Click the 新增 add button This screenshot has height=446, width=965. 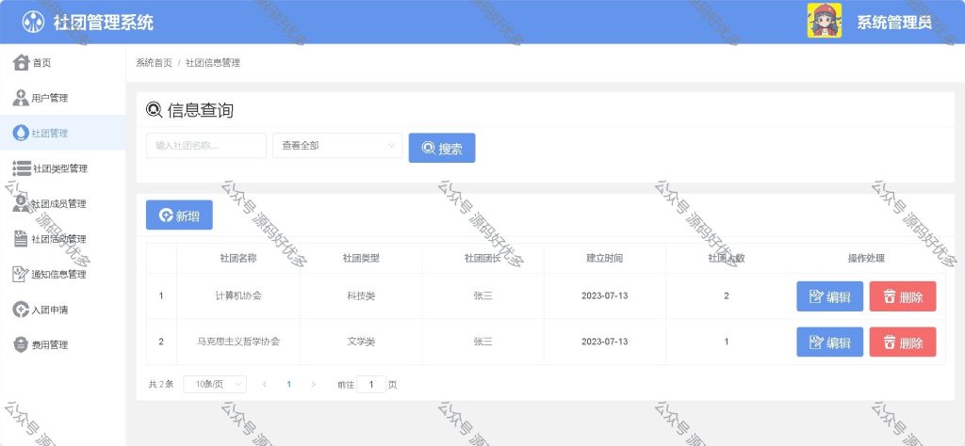pos(179,215)
